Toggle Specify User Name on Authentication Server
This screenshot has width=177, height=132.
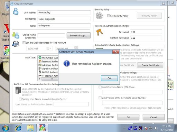tap(20, 99)
